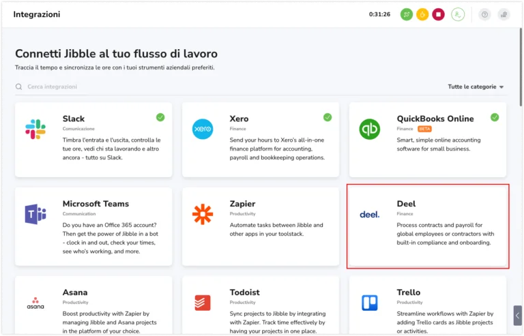Open the Trello integration title
This screenshot has width=524, height=336.
pos(409,292)
